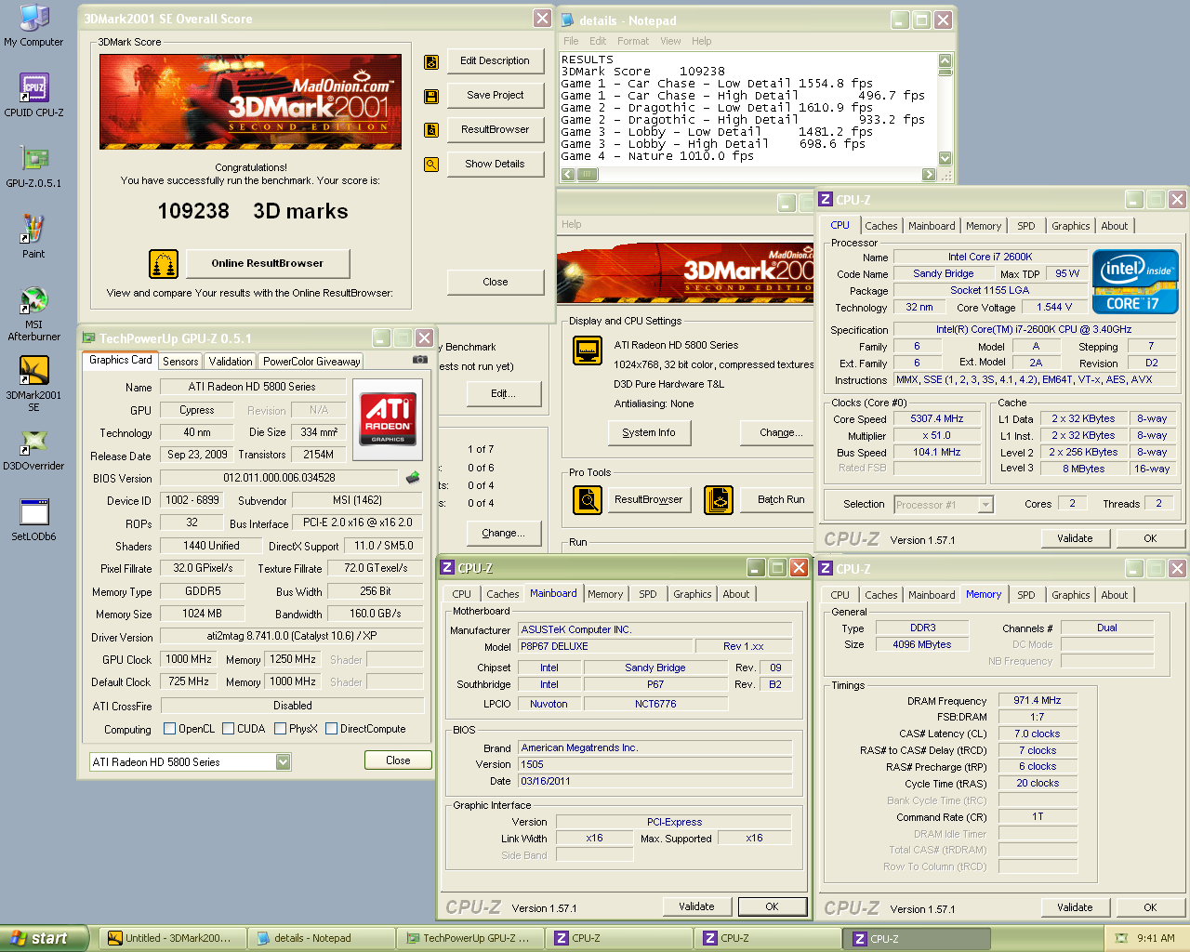Enable OpenCL checkbox in GPU-Z
The width and height of the screenshot is (1190, 952).
pyautogui.click(x=169, y=729)
